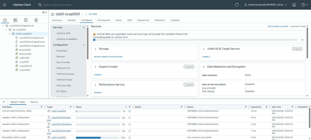The width and height of the screenshot is (311, 140).
Task: Open the help question-mark menu
Action: (304, 5)
